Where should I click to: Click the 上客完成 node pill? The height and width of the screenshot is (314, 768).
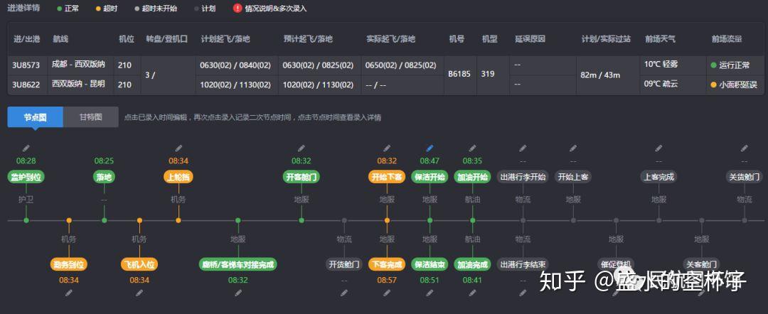click(x=658, y=177)
